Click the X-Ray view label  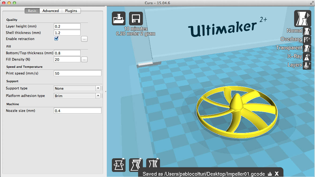pyautogui.click(x=294, y=56)
